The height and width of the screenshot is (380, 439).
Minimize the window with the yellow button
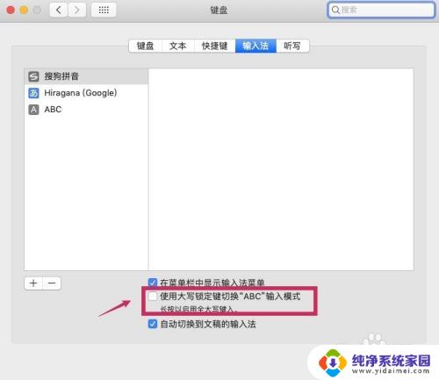tap(24, 11)
